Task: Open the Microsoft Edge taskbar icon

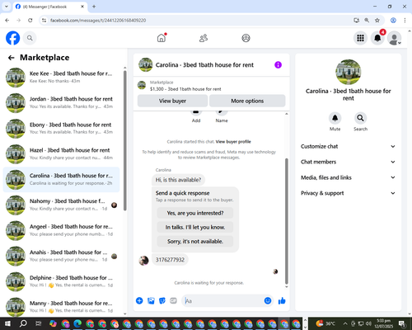Action: (x=77, y=323)
